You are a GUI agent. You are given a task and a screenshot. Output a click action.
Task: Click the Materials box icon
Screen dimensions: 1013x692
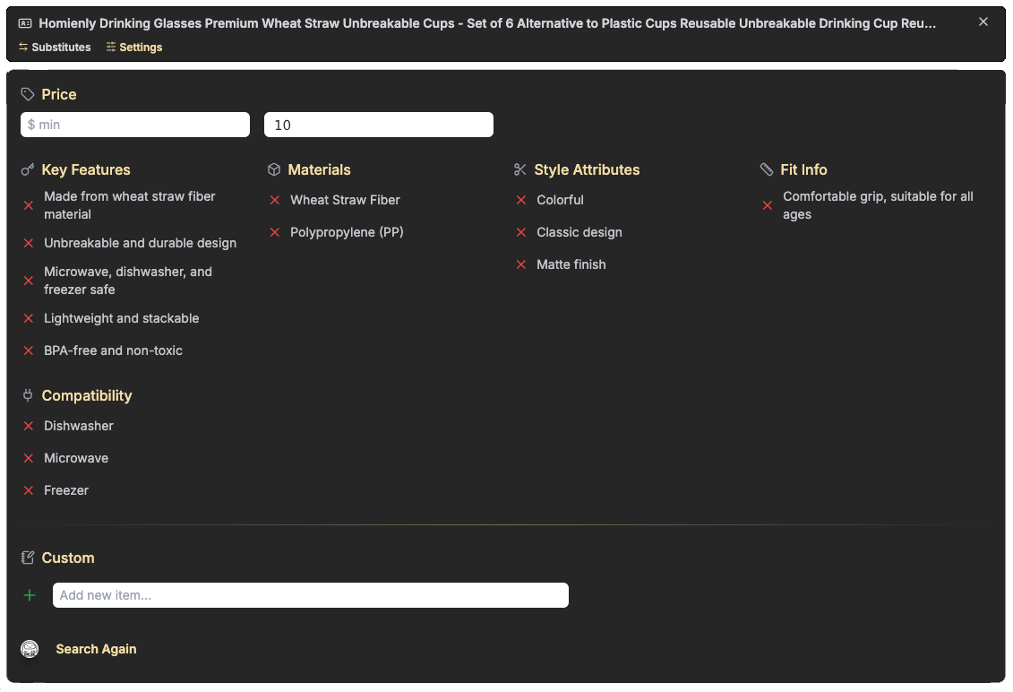click(x=274, y=170)
